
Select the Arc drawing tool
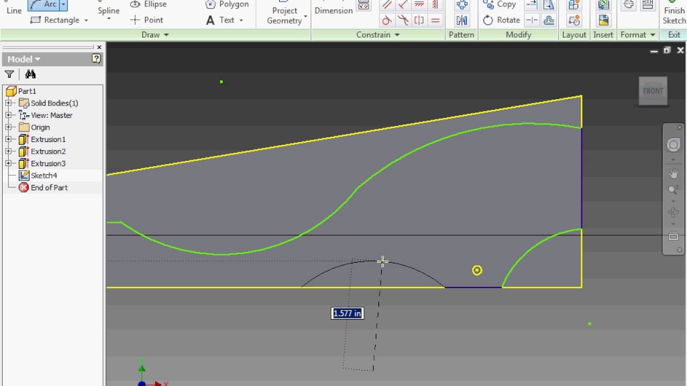click(43, 5)
